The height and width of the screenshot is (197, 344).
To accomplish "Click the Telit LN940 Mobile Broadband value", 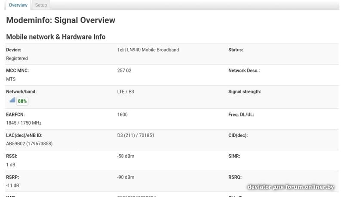I will (x=148, y=50).
